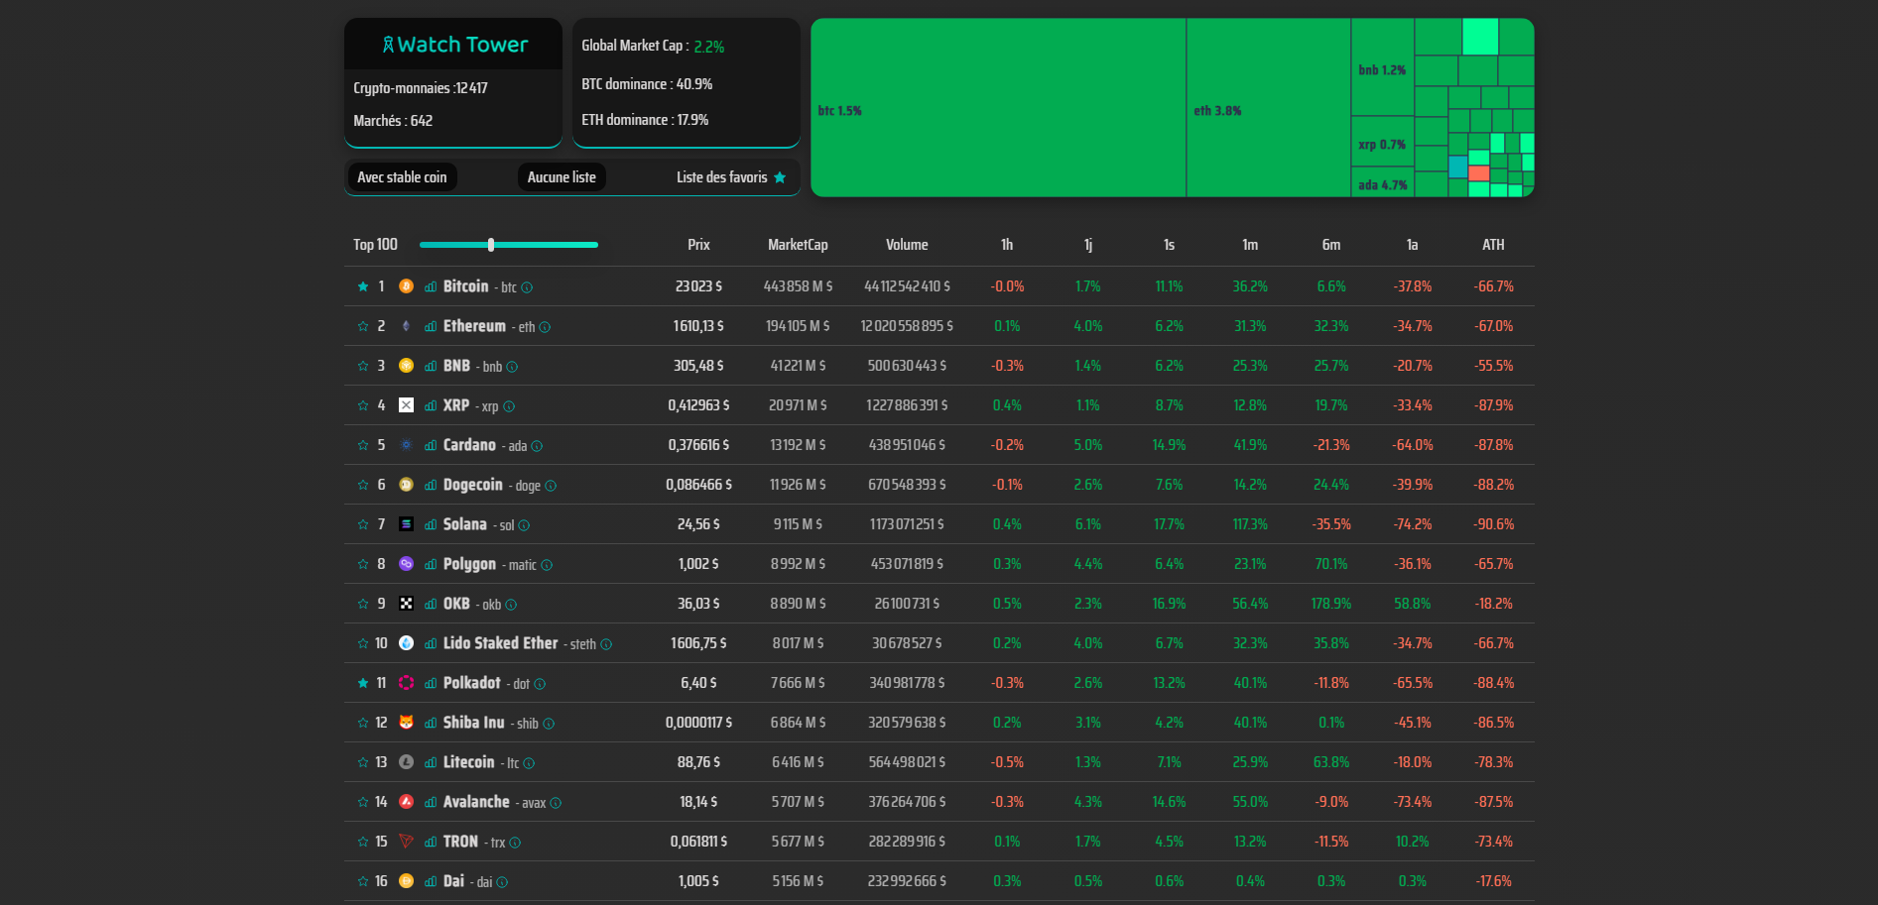Toggle the 'Avec stable coin' filter
Viewport: 1878px width, 905px height.
tap(402, 177)
